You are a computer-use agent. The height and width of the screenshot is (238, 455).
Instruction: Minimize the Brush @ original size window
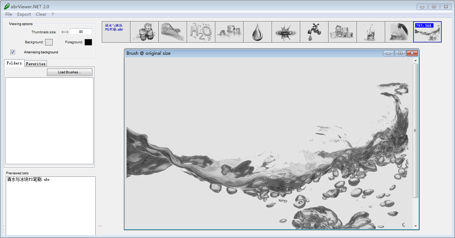388,53
